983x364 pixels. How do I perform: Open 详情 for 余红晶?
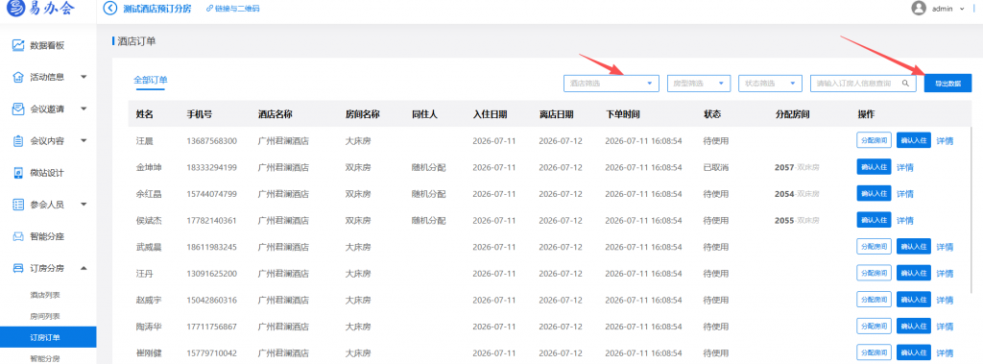(x=904, y=194)
